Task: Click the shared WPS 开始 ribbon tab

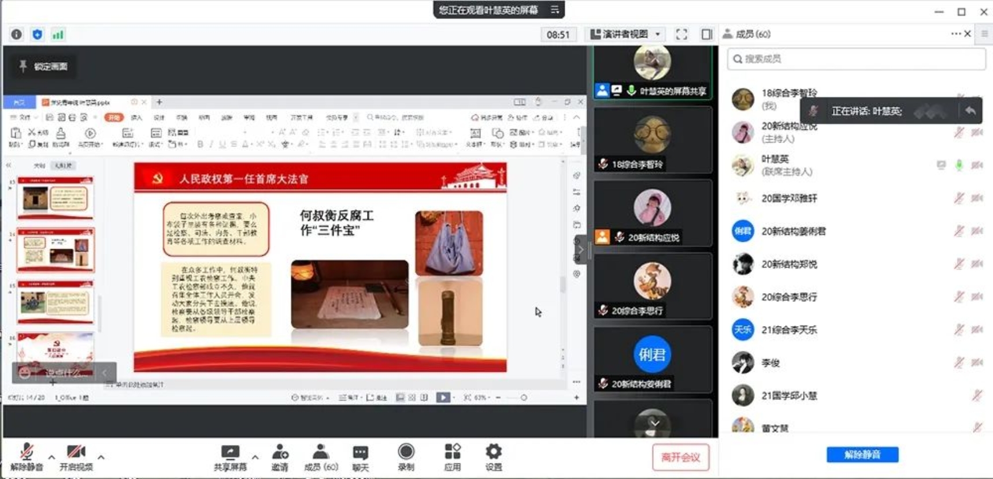Action: point(114,117)
